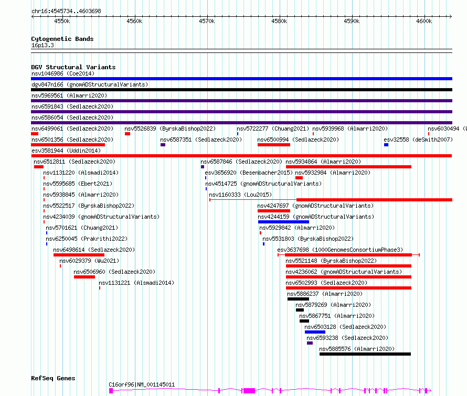The width and height of the screenshot is (467, 396).
Task: Click the nsv5867751 (Almarri2020) label
Action: coord(337,316)
